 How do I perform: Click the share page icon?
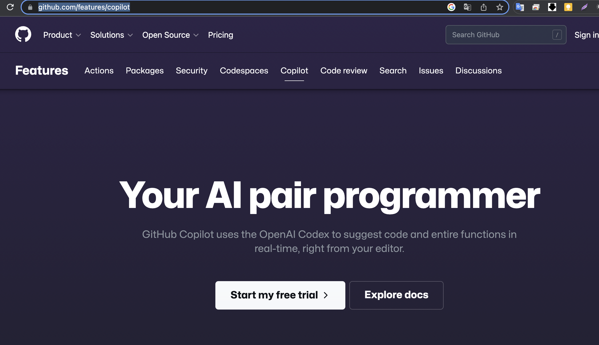point(483,7)
